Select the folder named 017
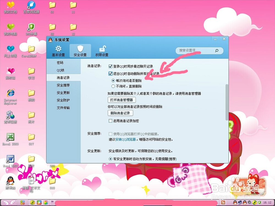 [x=31, y=139]
